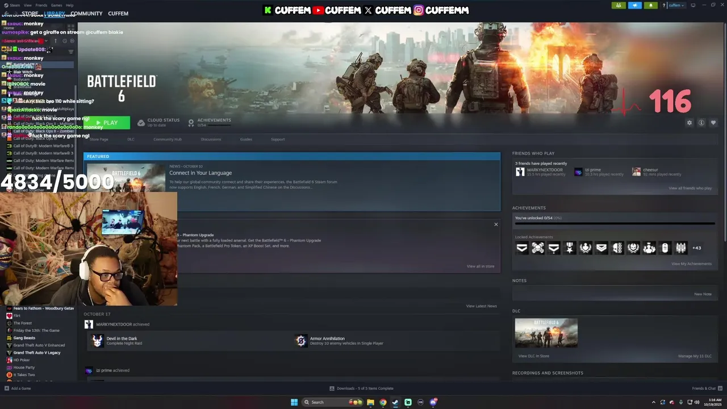The width and height of the screenshot is (727, 409).
Task: Open Google Chrome from the taskbar
Action: point(383,402)
